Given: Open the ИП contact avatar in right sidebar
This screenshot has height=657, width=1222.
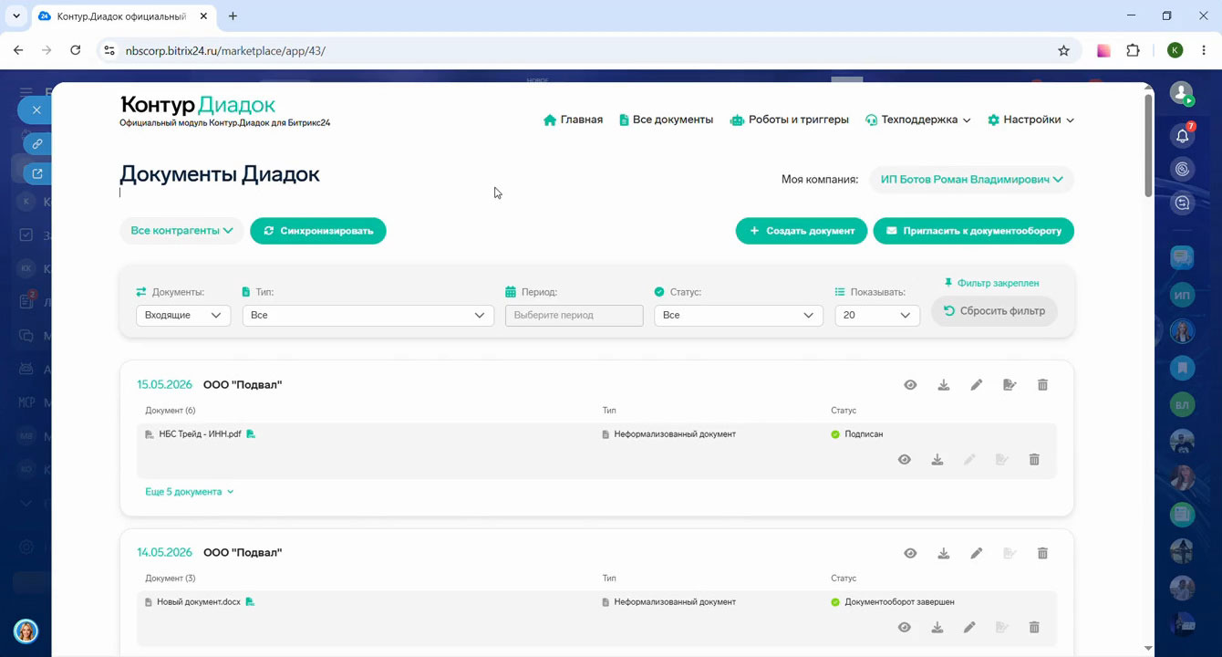Looking at the screenshot, I should point(1183,295).
